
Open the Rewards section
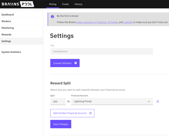[x=6, y=35]
